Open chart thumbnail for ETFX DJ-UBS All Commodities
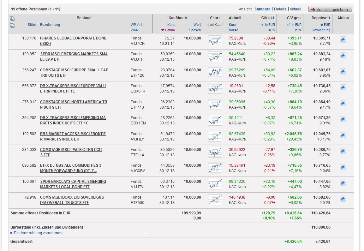Screen dimensions: 364x251 tap(215, 168)
